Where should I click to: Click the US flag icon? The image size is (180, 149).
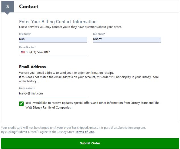coord(22,52)
